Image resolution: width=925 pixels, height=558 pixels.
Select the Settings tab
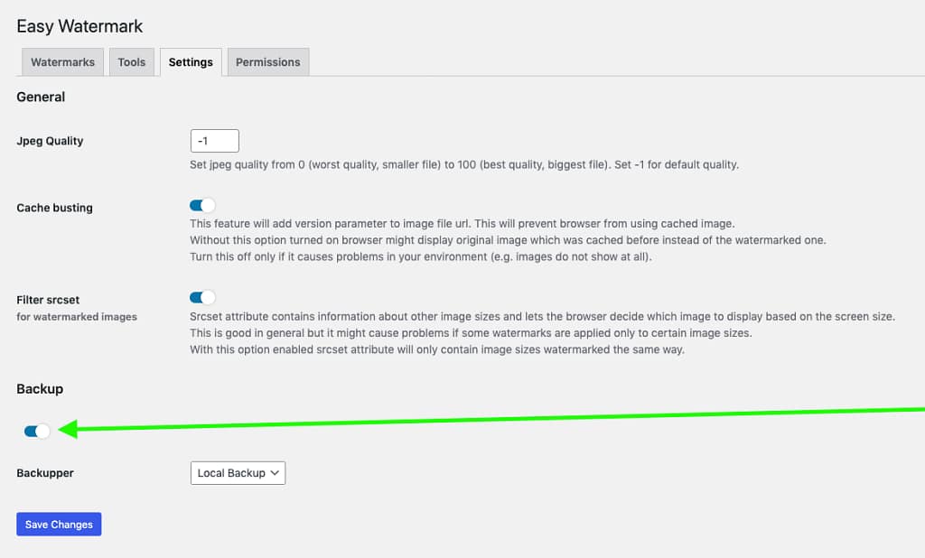point(191,61)
